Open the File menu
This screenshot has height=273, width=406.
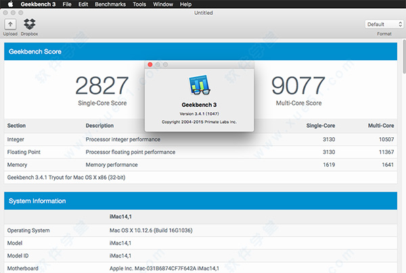67,4
